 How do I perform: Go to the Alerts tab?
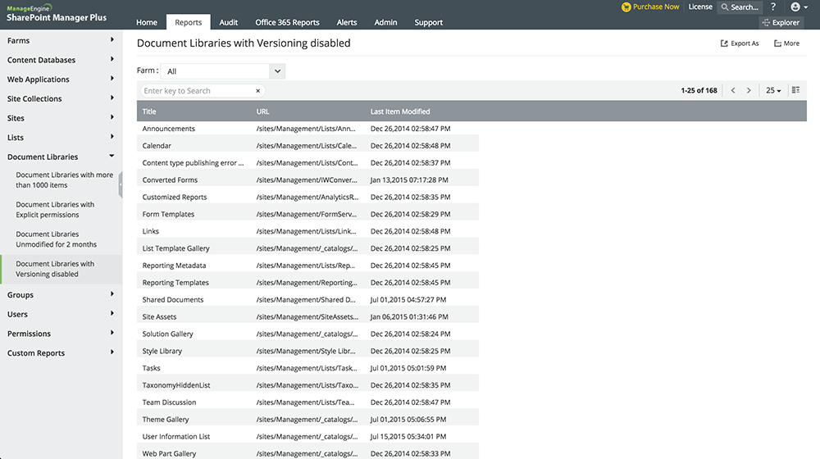click(x=347, y=22)
